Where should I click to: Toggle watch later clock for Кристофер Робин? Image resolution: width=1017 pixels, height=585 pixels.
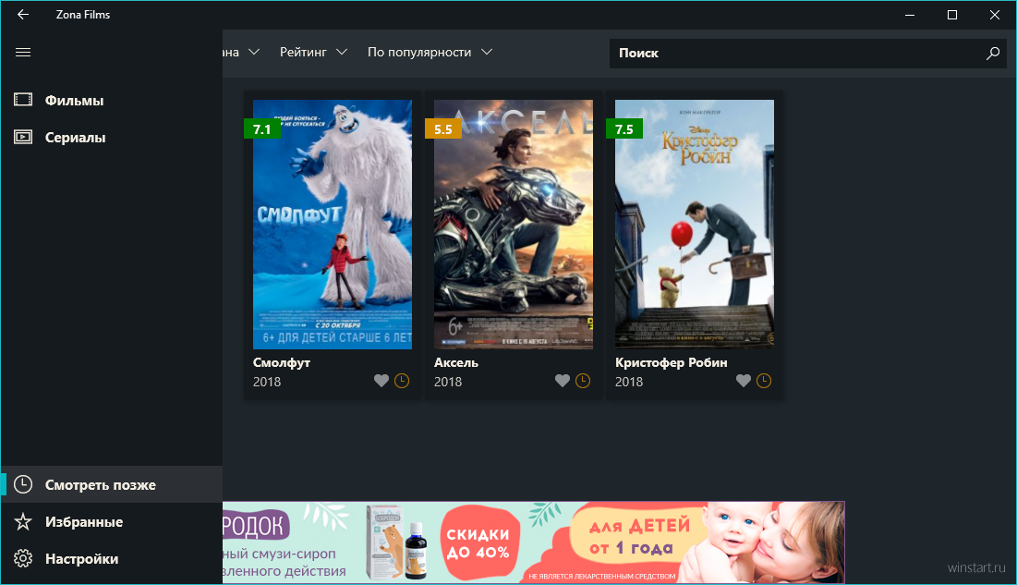pos(764,381)
